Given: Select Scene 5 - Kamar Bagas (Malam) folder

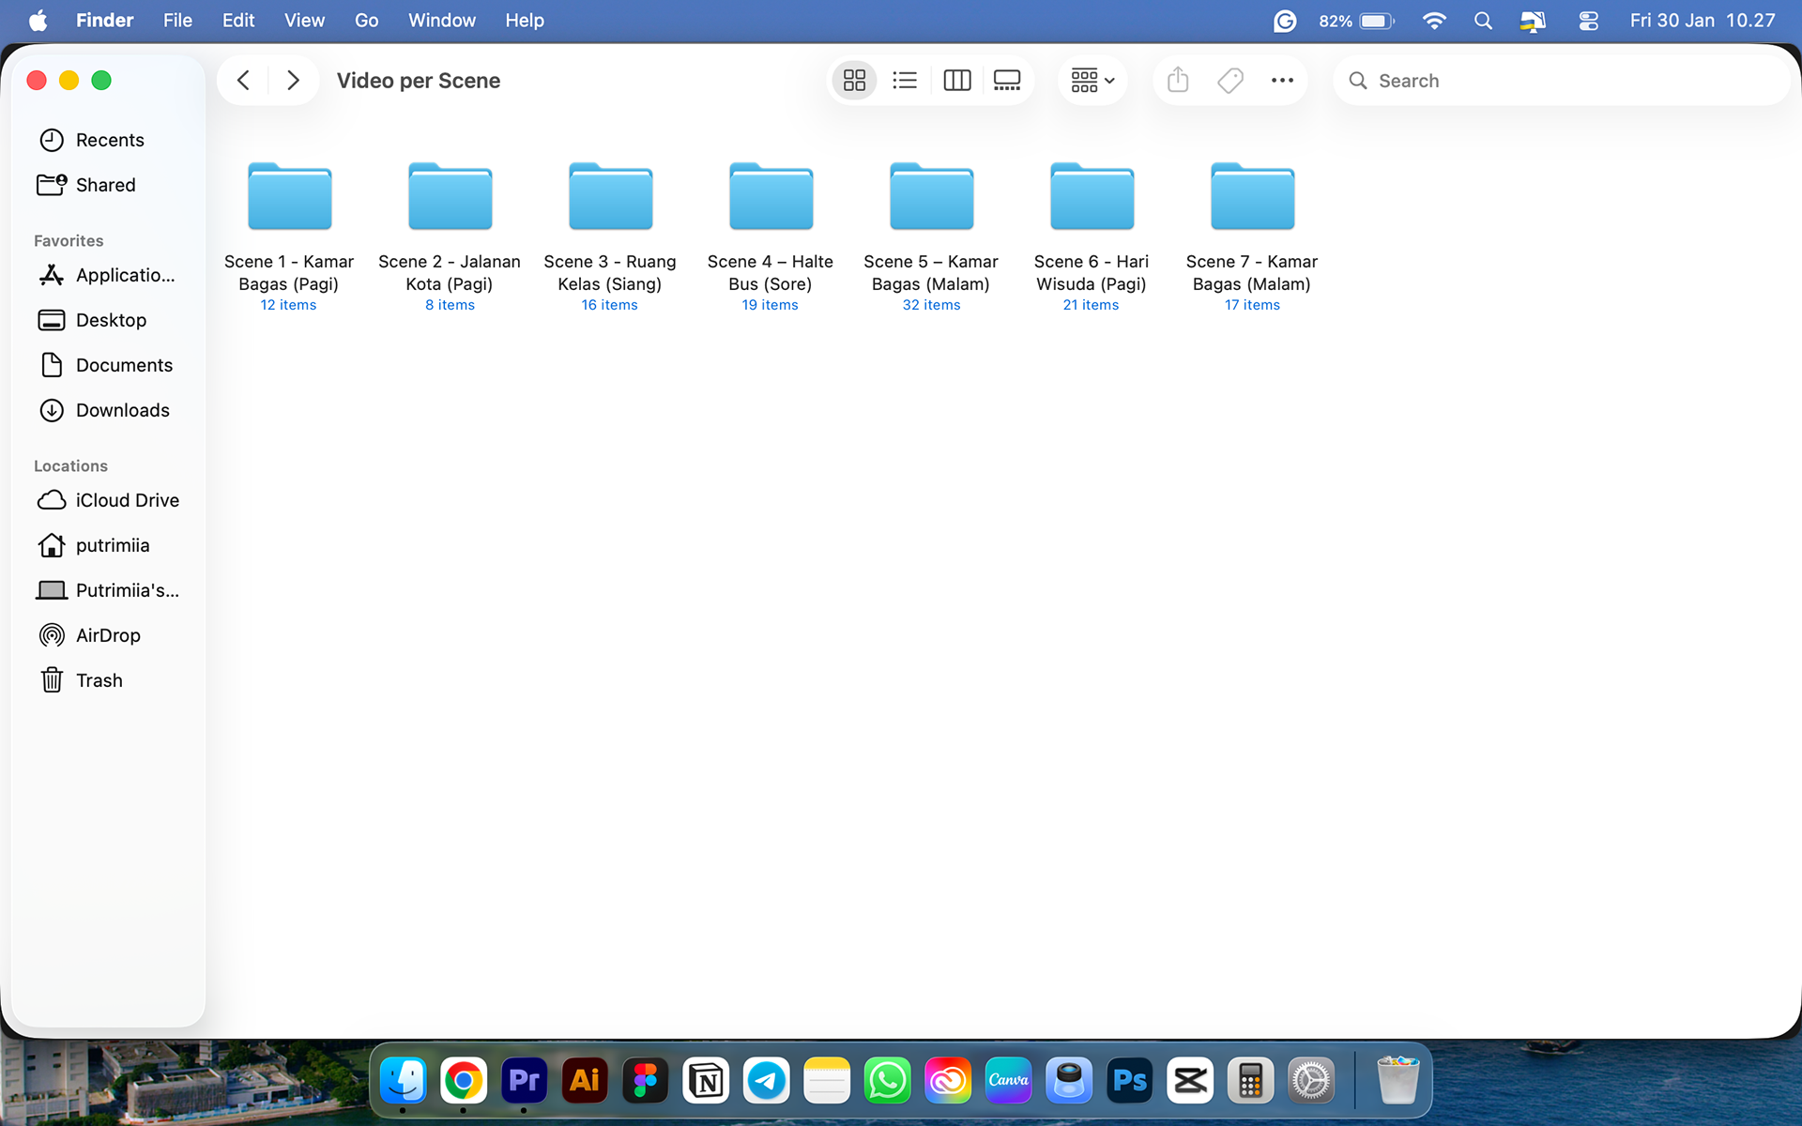Looking at the screenshot, I should 931,199.
